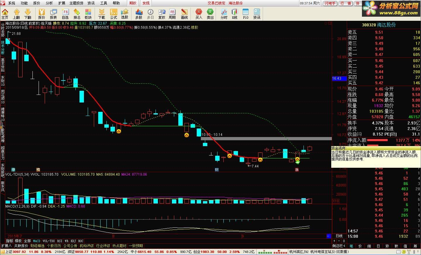
Task: Click the 买入 buy icon
Action: pos(199,14)
